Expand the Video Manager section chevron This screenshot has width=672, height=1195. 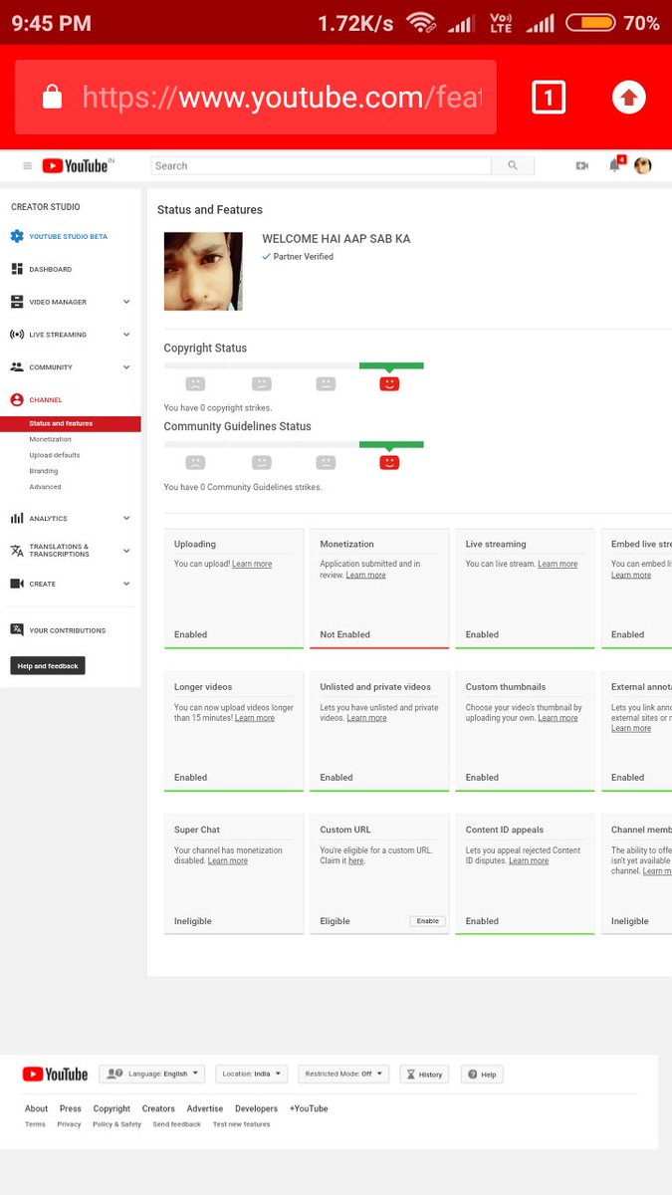(126, 302)
